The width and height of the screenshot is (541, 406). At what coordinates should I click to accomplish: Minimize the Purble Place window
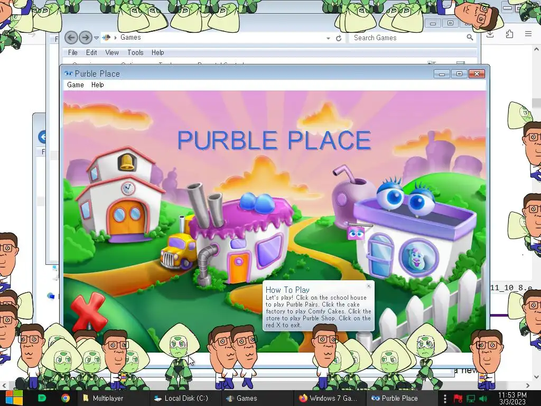442,74
